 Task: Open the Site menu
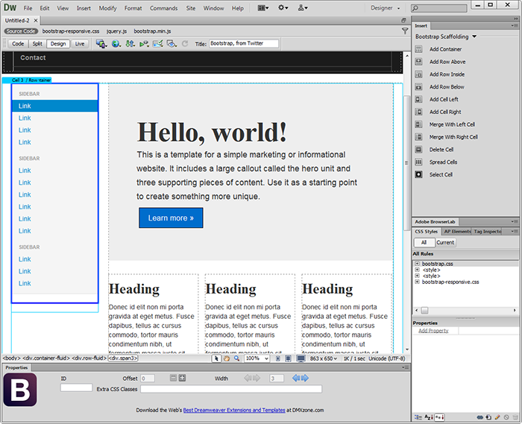coord(191,8)
